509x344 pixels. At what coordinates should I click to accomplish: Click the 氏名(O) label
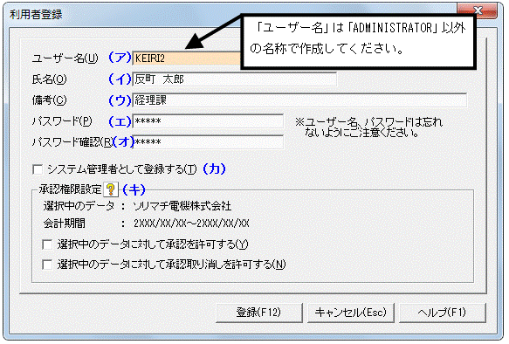[x=49, y=79]
